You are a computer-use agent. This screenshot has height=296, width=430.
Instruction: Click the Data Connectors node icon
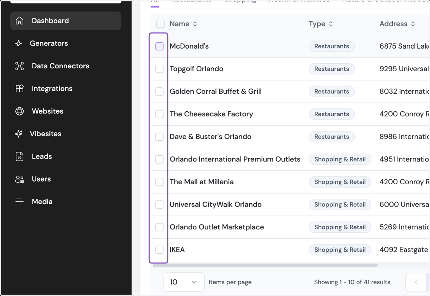pyautogui.click(x=20, y=66)
